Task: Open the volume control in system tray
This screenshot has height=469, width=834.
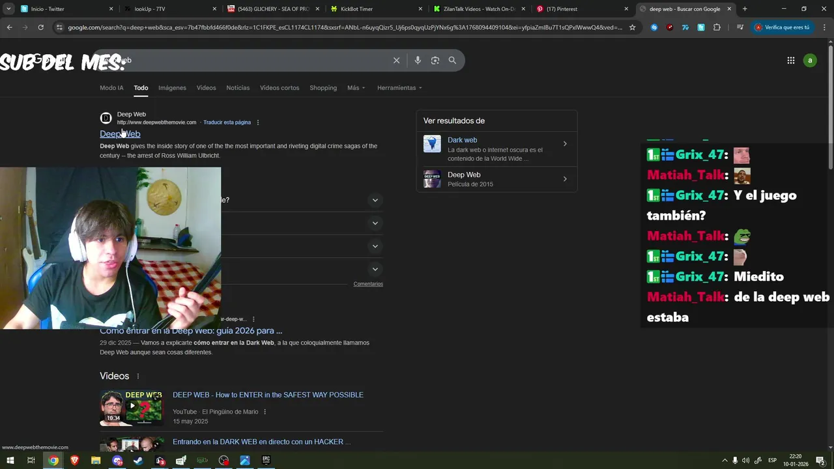Action: point(745,461)
